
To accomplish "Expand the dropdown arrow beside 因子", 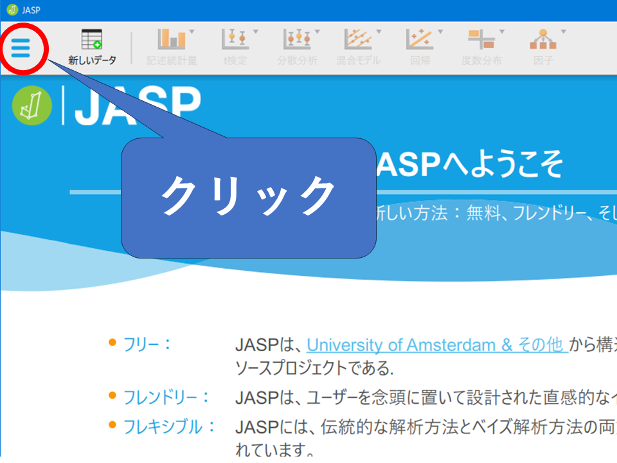I will coord(564,31).
